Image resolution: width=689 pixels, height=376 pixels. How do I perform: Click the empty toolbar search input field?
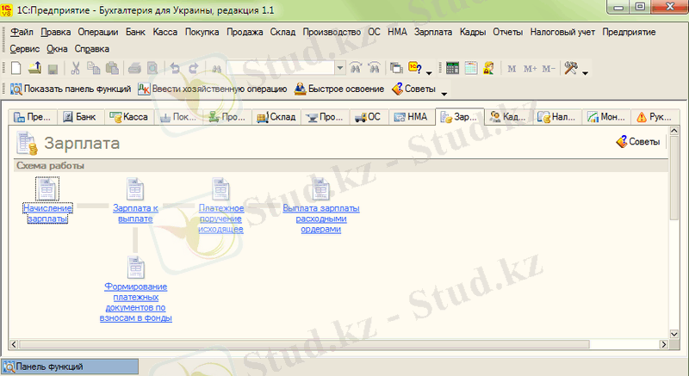[x=281, y=68]
